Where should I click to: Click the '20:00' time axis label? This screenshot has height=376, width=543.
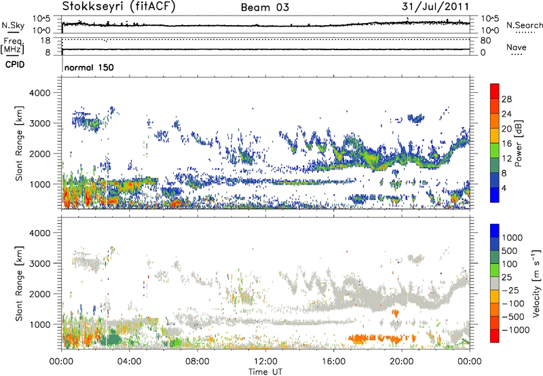[x=402, y=362]
